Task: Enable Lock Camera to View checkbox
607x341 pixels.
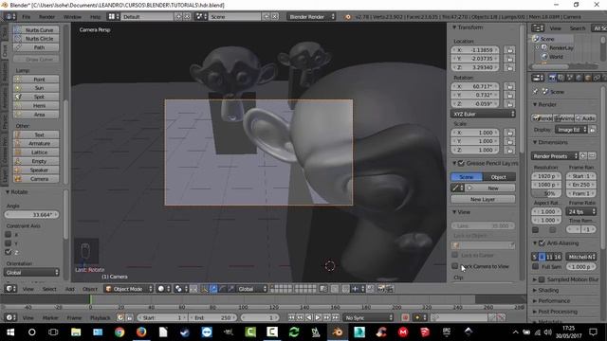Action: (x=455, y=266)
